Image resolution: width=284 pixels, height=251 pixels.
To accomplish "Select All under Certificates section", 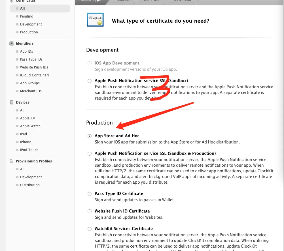I will 22,8.
